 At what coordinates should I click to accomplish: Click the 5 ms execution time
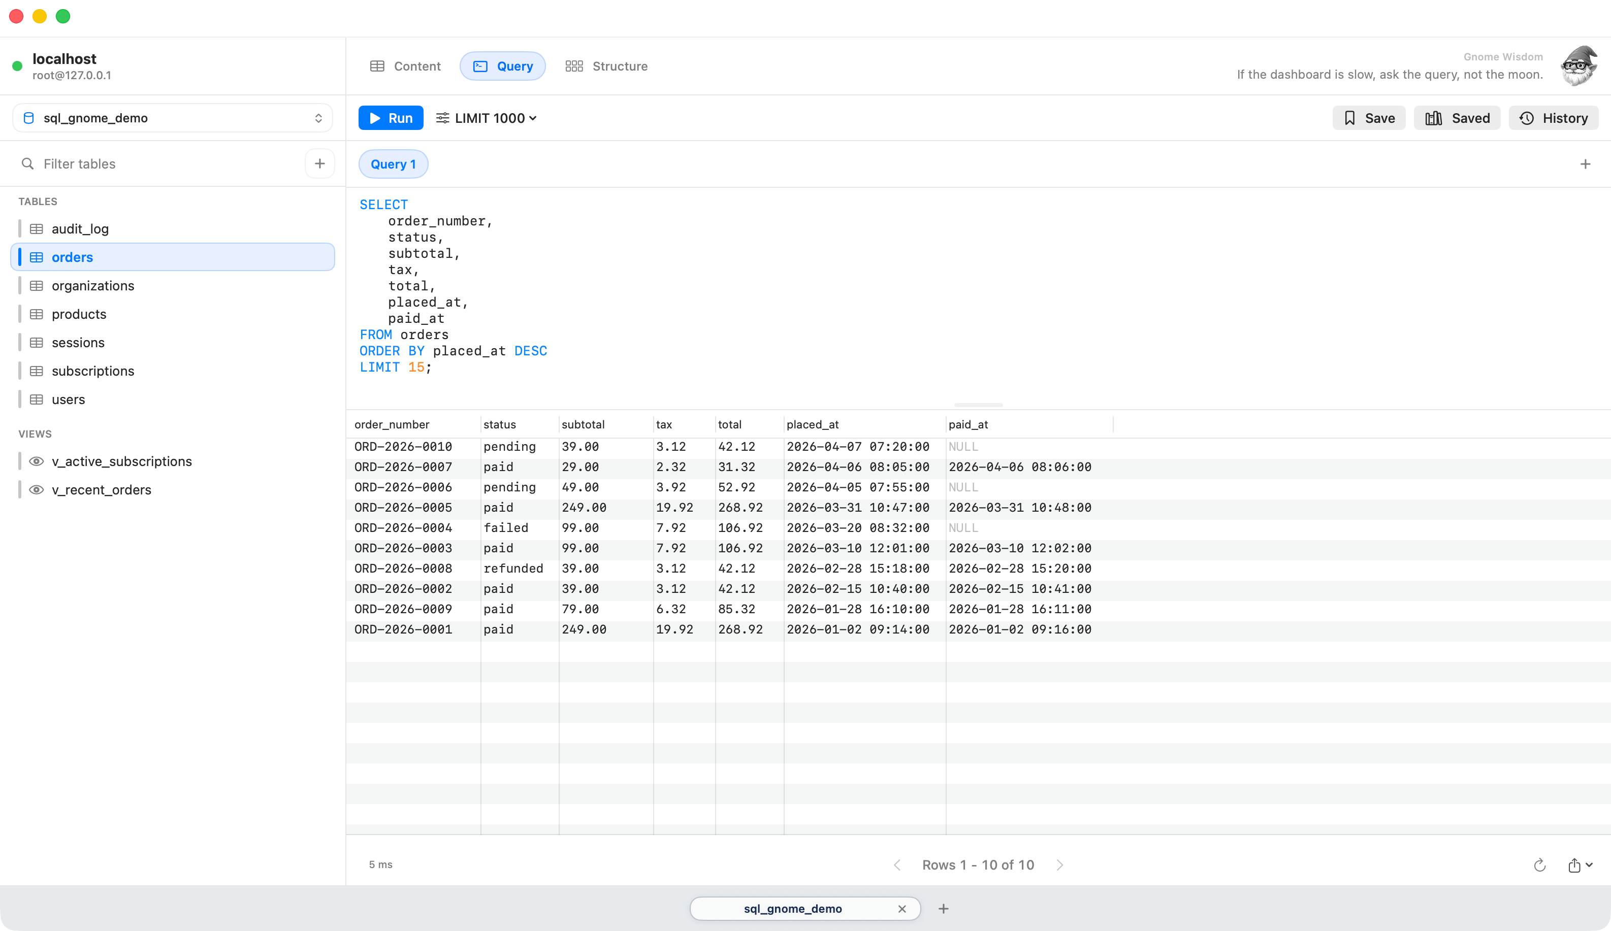[x=380, y=864]
